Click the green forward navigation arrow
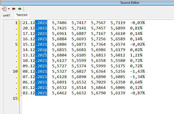Viewport: 174px width, 114px height. [x=20, y=9]
